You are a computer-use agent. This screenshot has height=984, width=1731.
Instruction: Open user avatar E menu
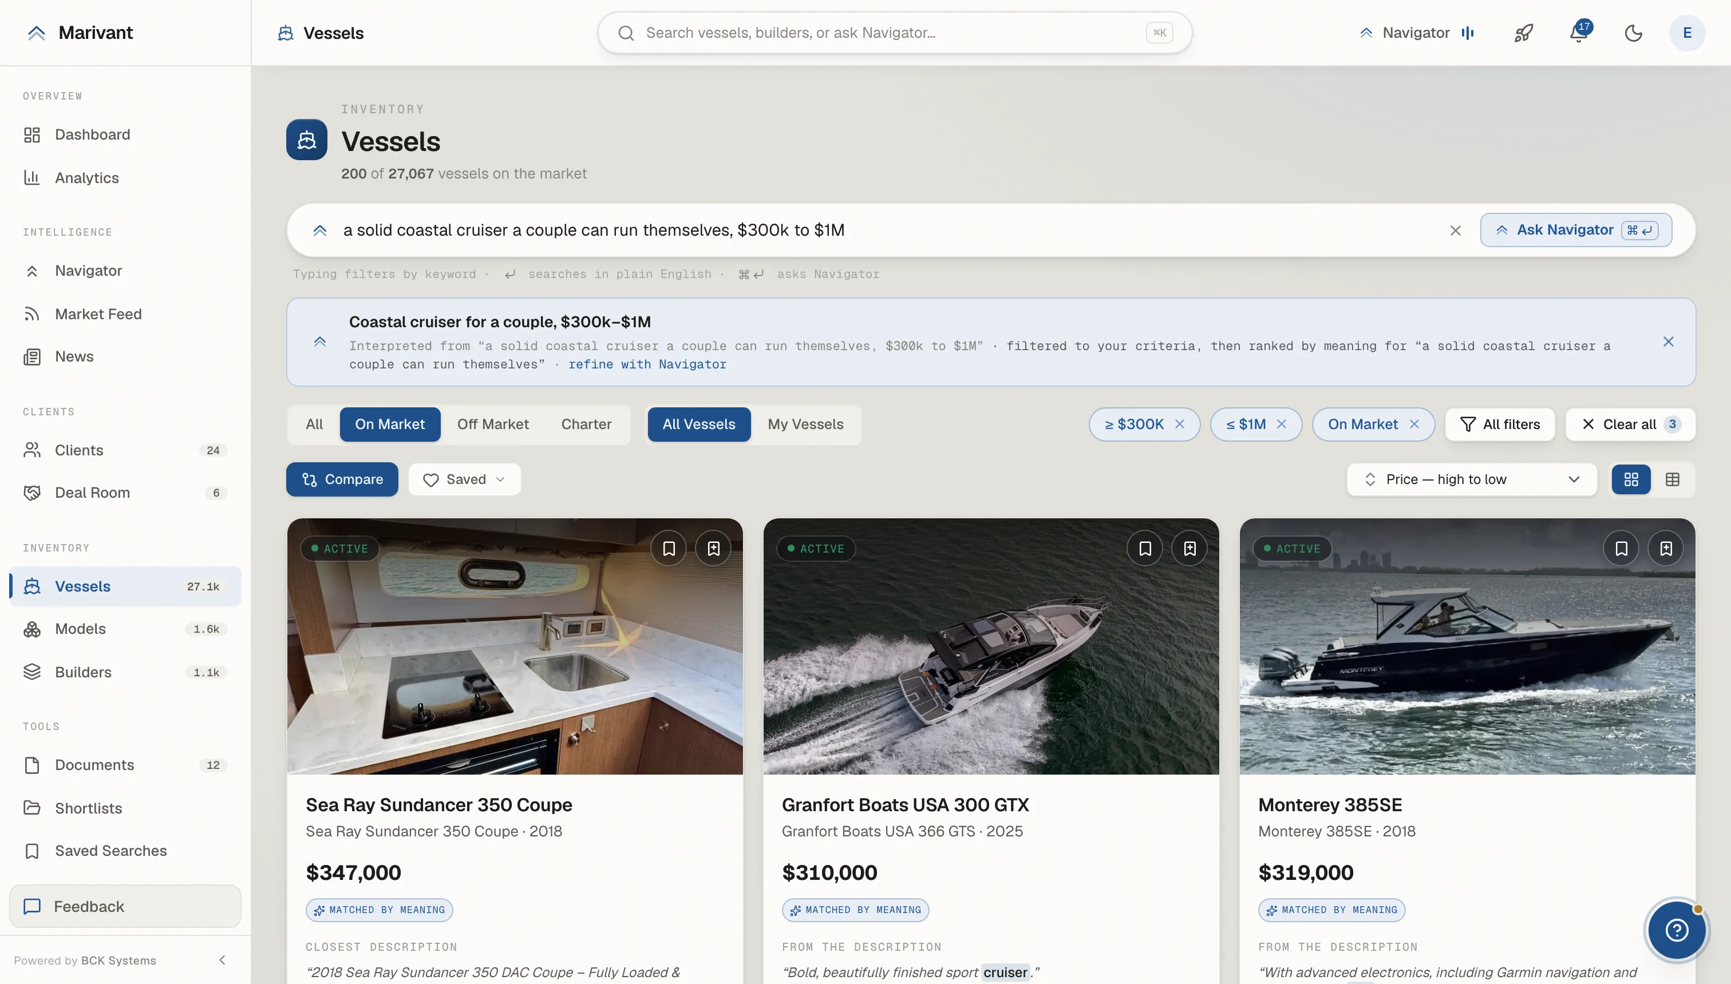click(x=1687, y=33)
